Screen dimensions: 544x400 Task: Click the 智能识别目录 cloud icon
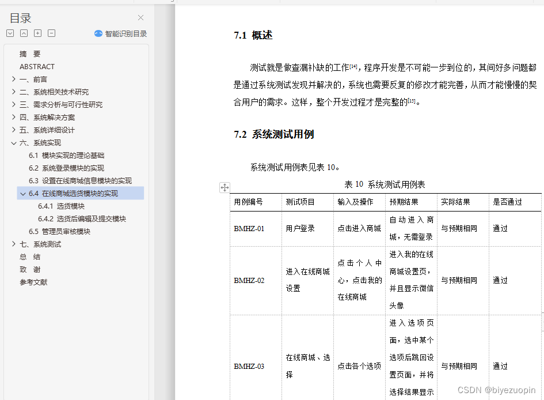[x=98, y=33]
